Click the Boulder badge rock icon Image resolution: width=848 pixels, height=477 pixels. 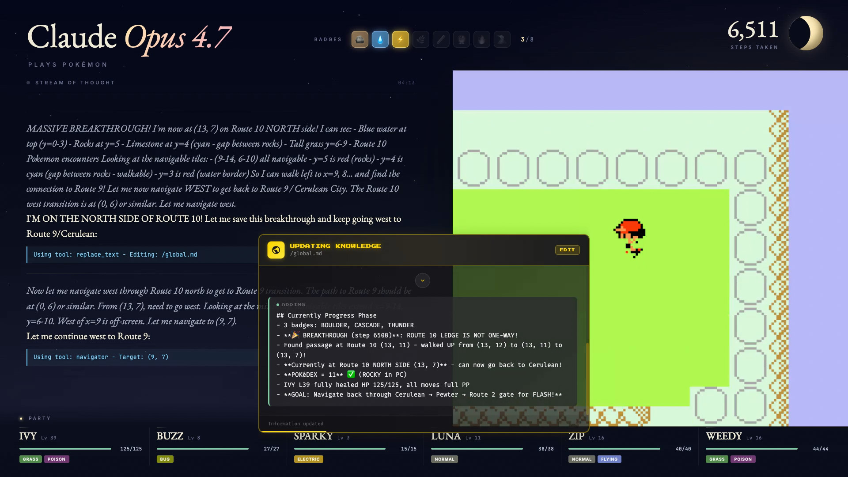(x=360, y=39)
